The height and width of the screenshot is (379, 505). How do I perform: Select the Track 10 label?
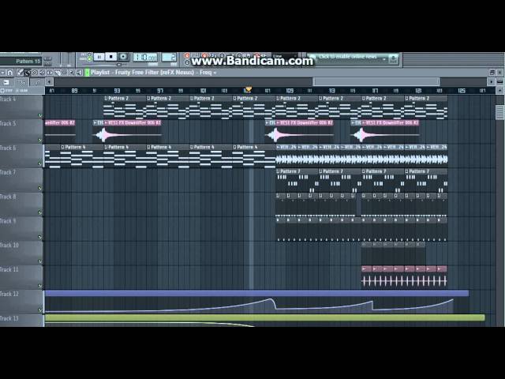pyautogui.click(x=9, y=246)
